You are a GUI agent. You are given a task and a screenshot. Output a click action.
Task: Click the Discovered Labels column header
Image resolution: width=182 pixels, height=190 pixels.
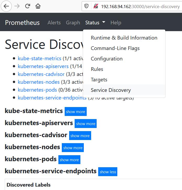pos(29,185)
